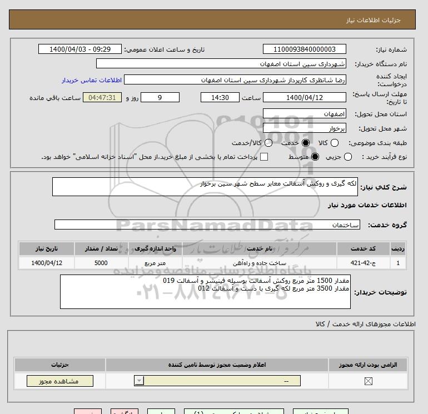The height and width of the screenshot is (414, 428).
Task: Select the خدمت radio button
Action: (306, 143)
